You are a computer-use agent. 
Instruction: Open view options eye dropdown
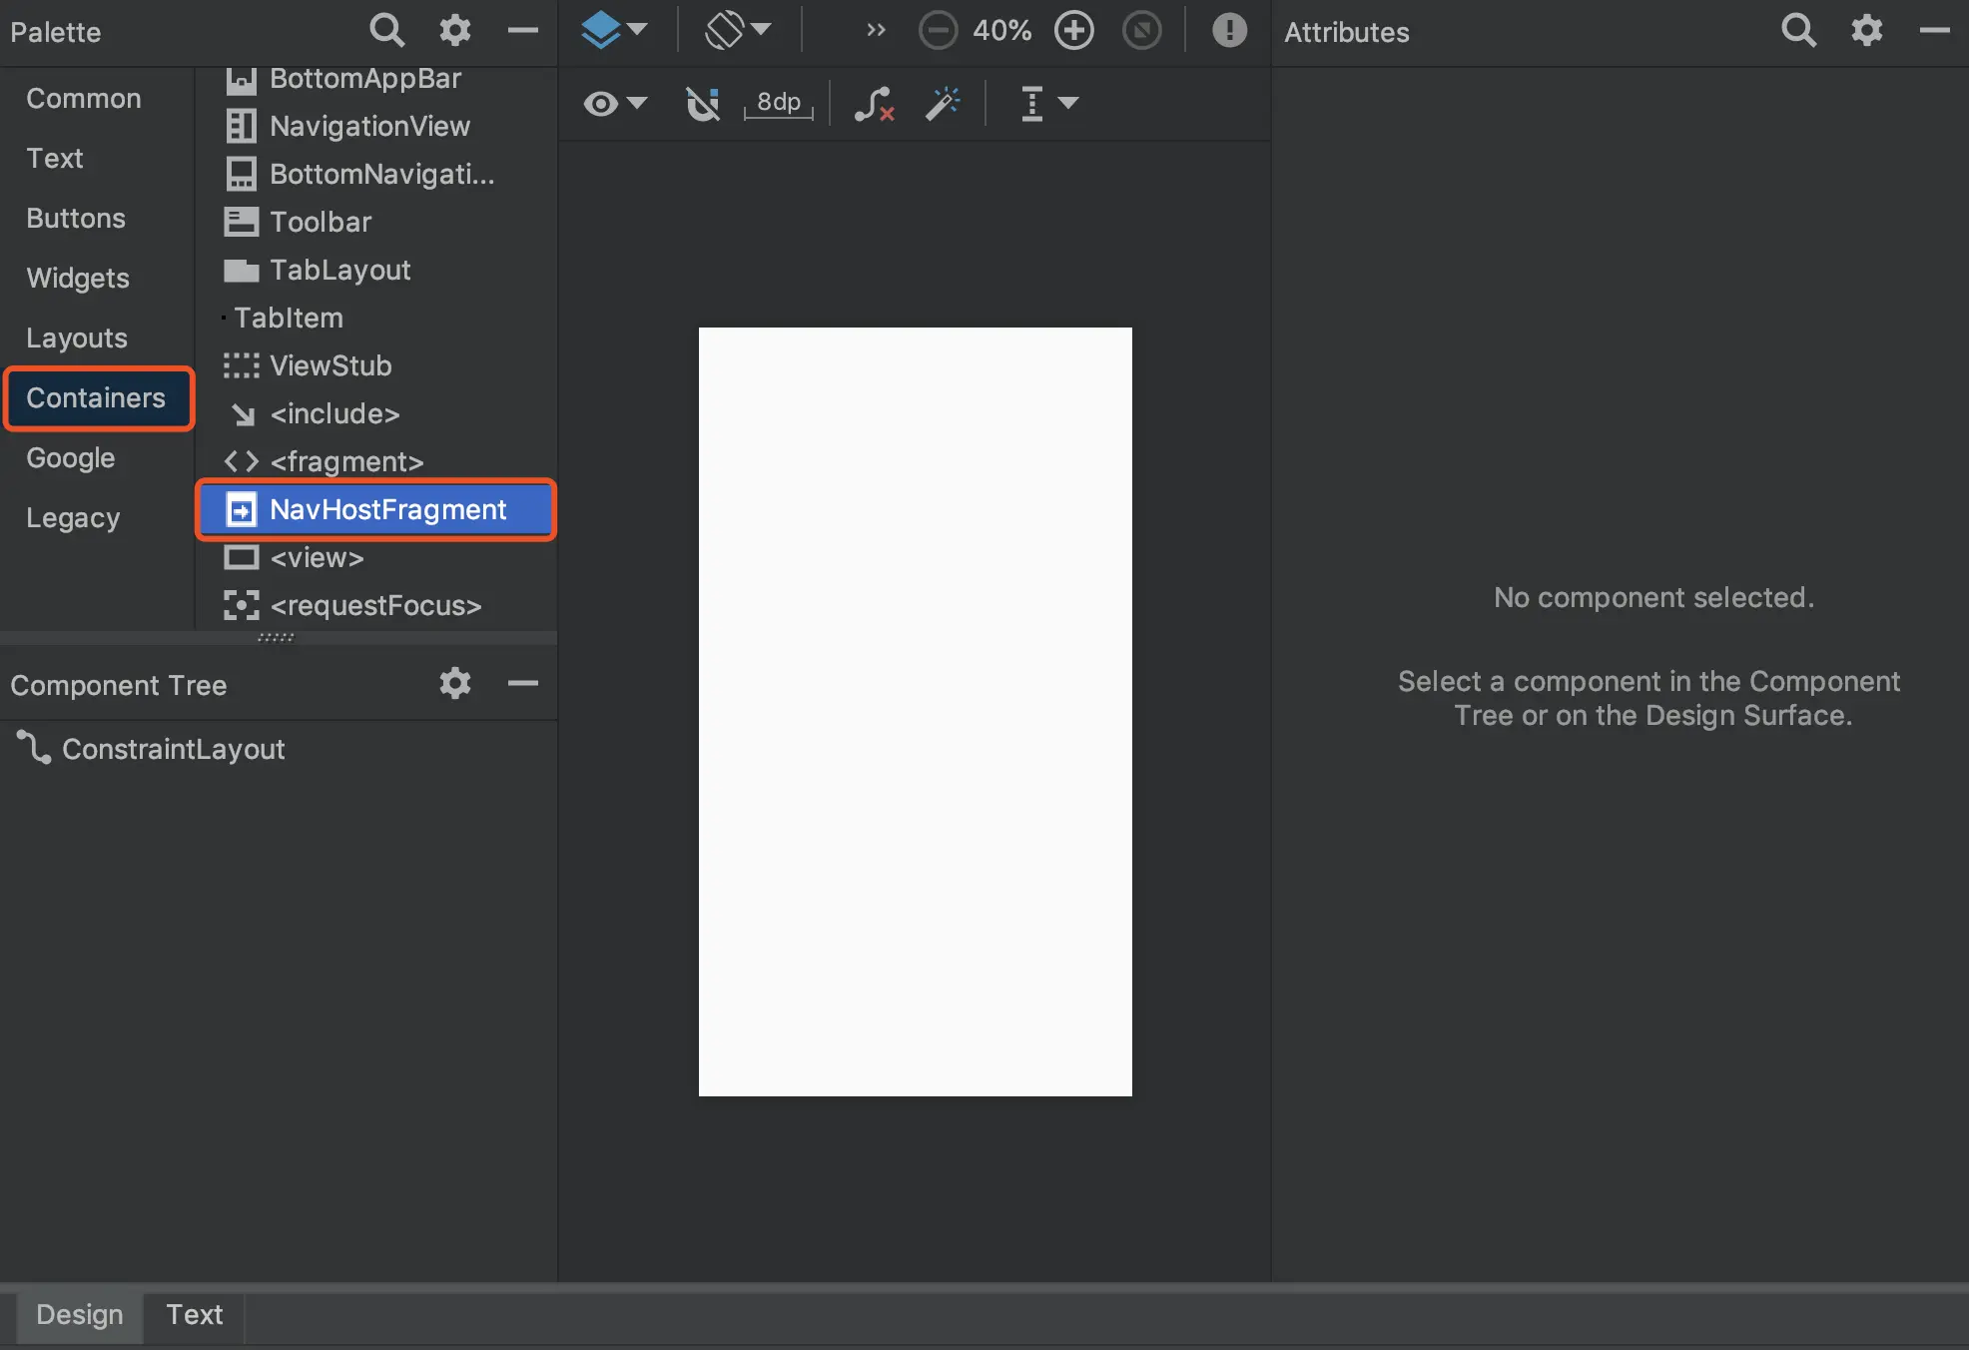[615, 103]
